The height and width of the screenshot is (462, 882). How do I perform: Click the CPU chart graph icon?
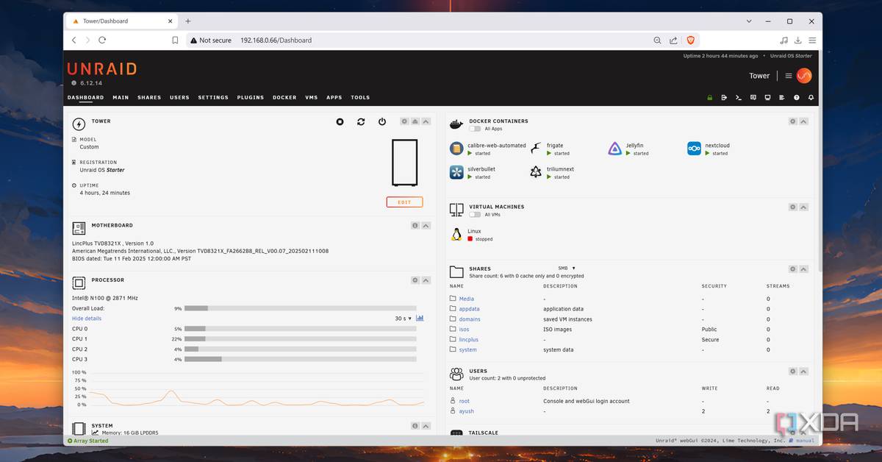point(420,319)
